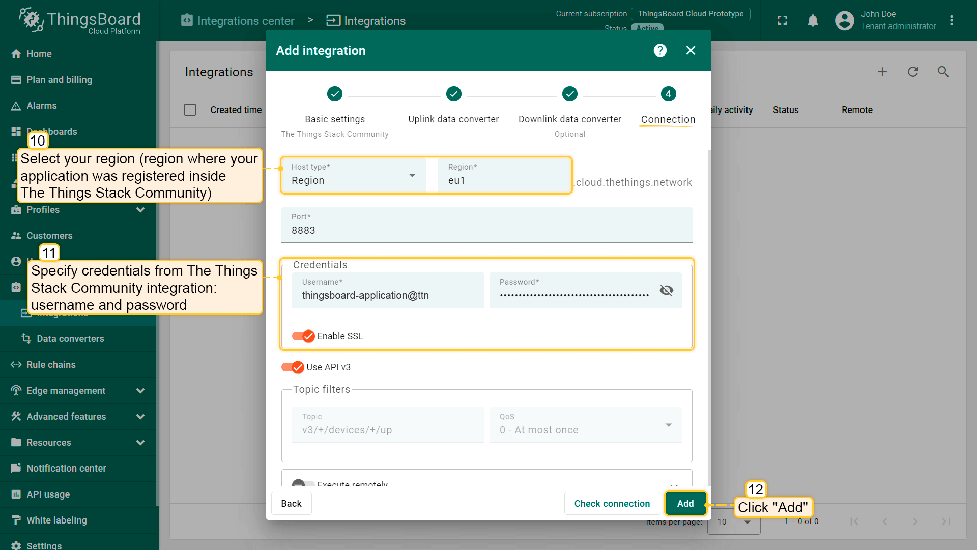Open the three-dot user menu

tap(951, 20)
